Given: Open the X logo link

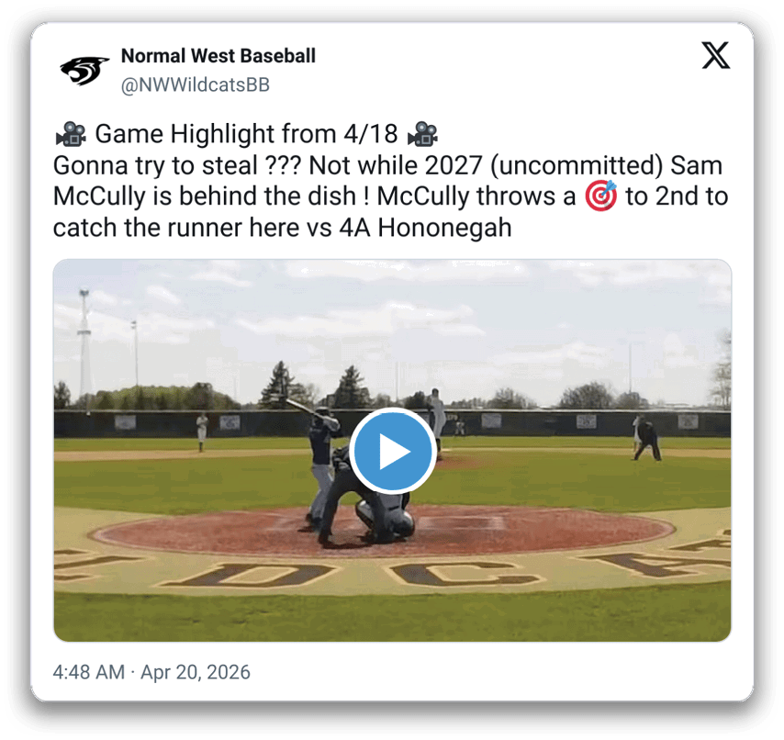Looking at the screenshot, I should (715, 55).
